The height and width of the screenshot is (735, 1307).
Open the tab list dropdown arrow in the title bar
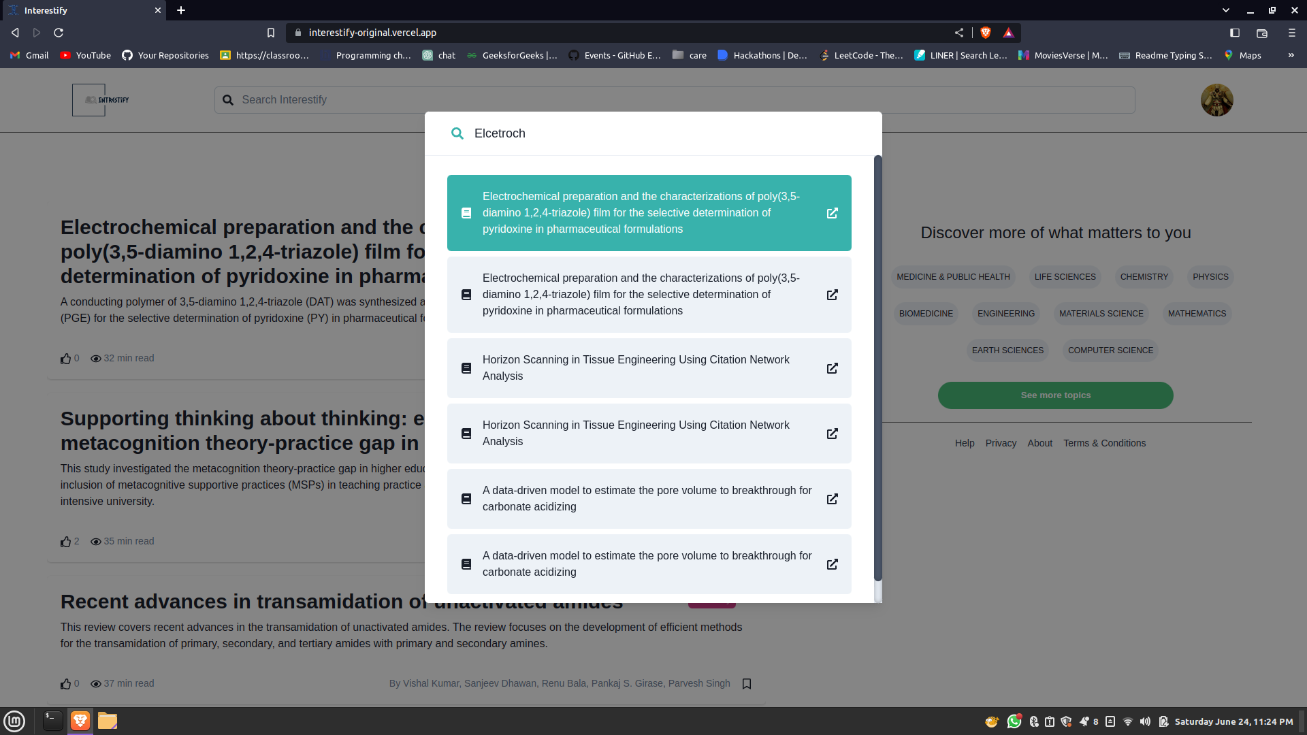point(1225,10)
